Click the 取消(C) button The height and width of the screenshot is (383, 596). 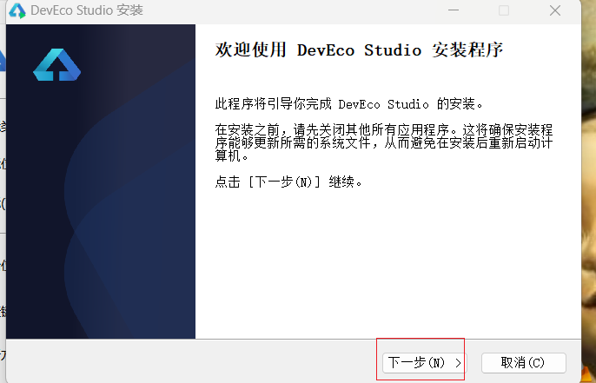[x=523, y=363]
